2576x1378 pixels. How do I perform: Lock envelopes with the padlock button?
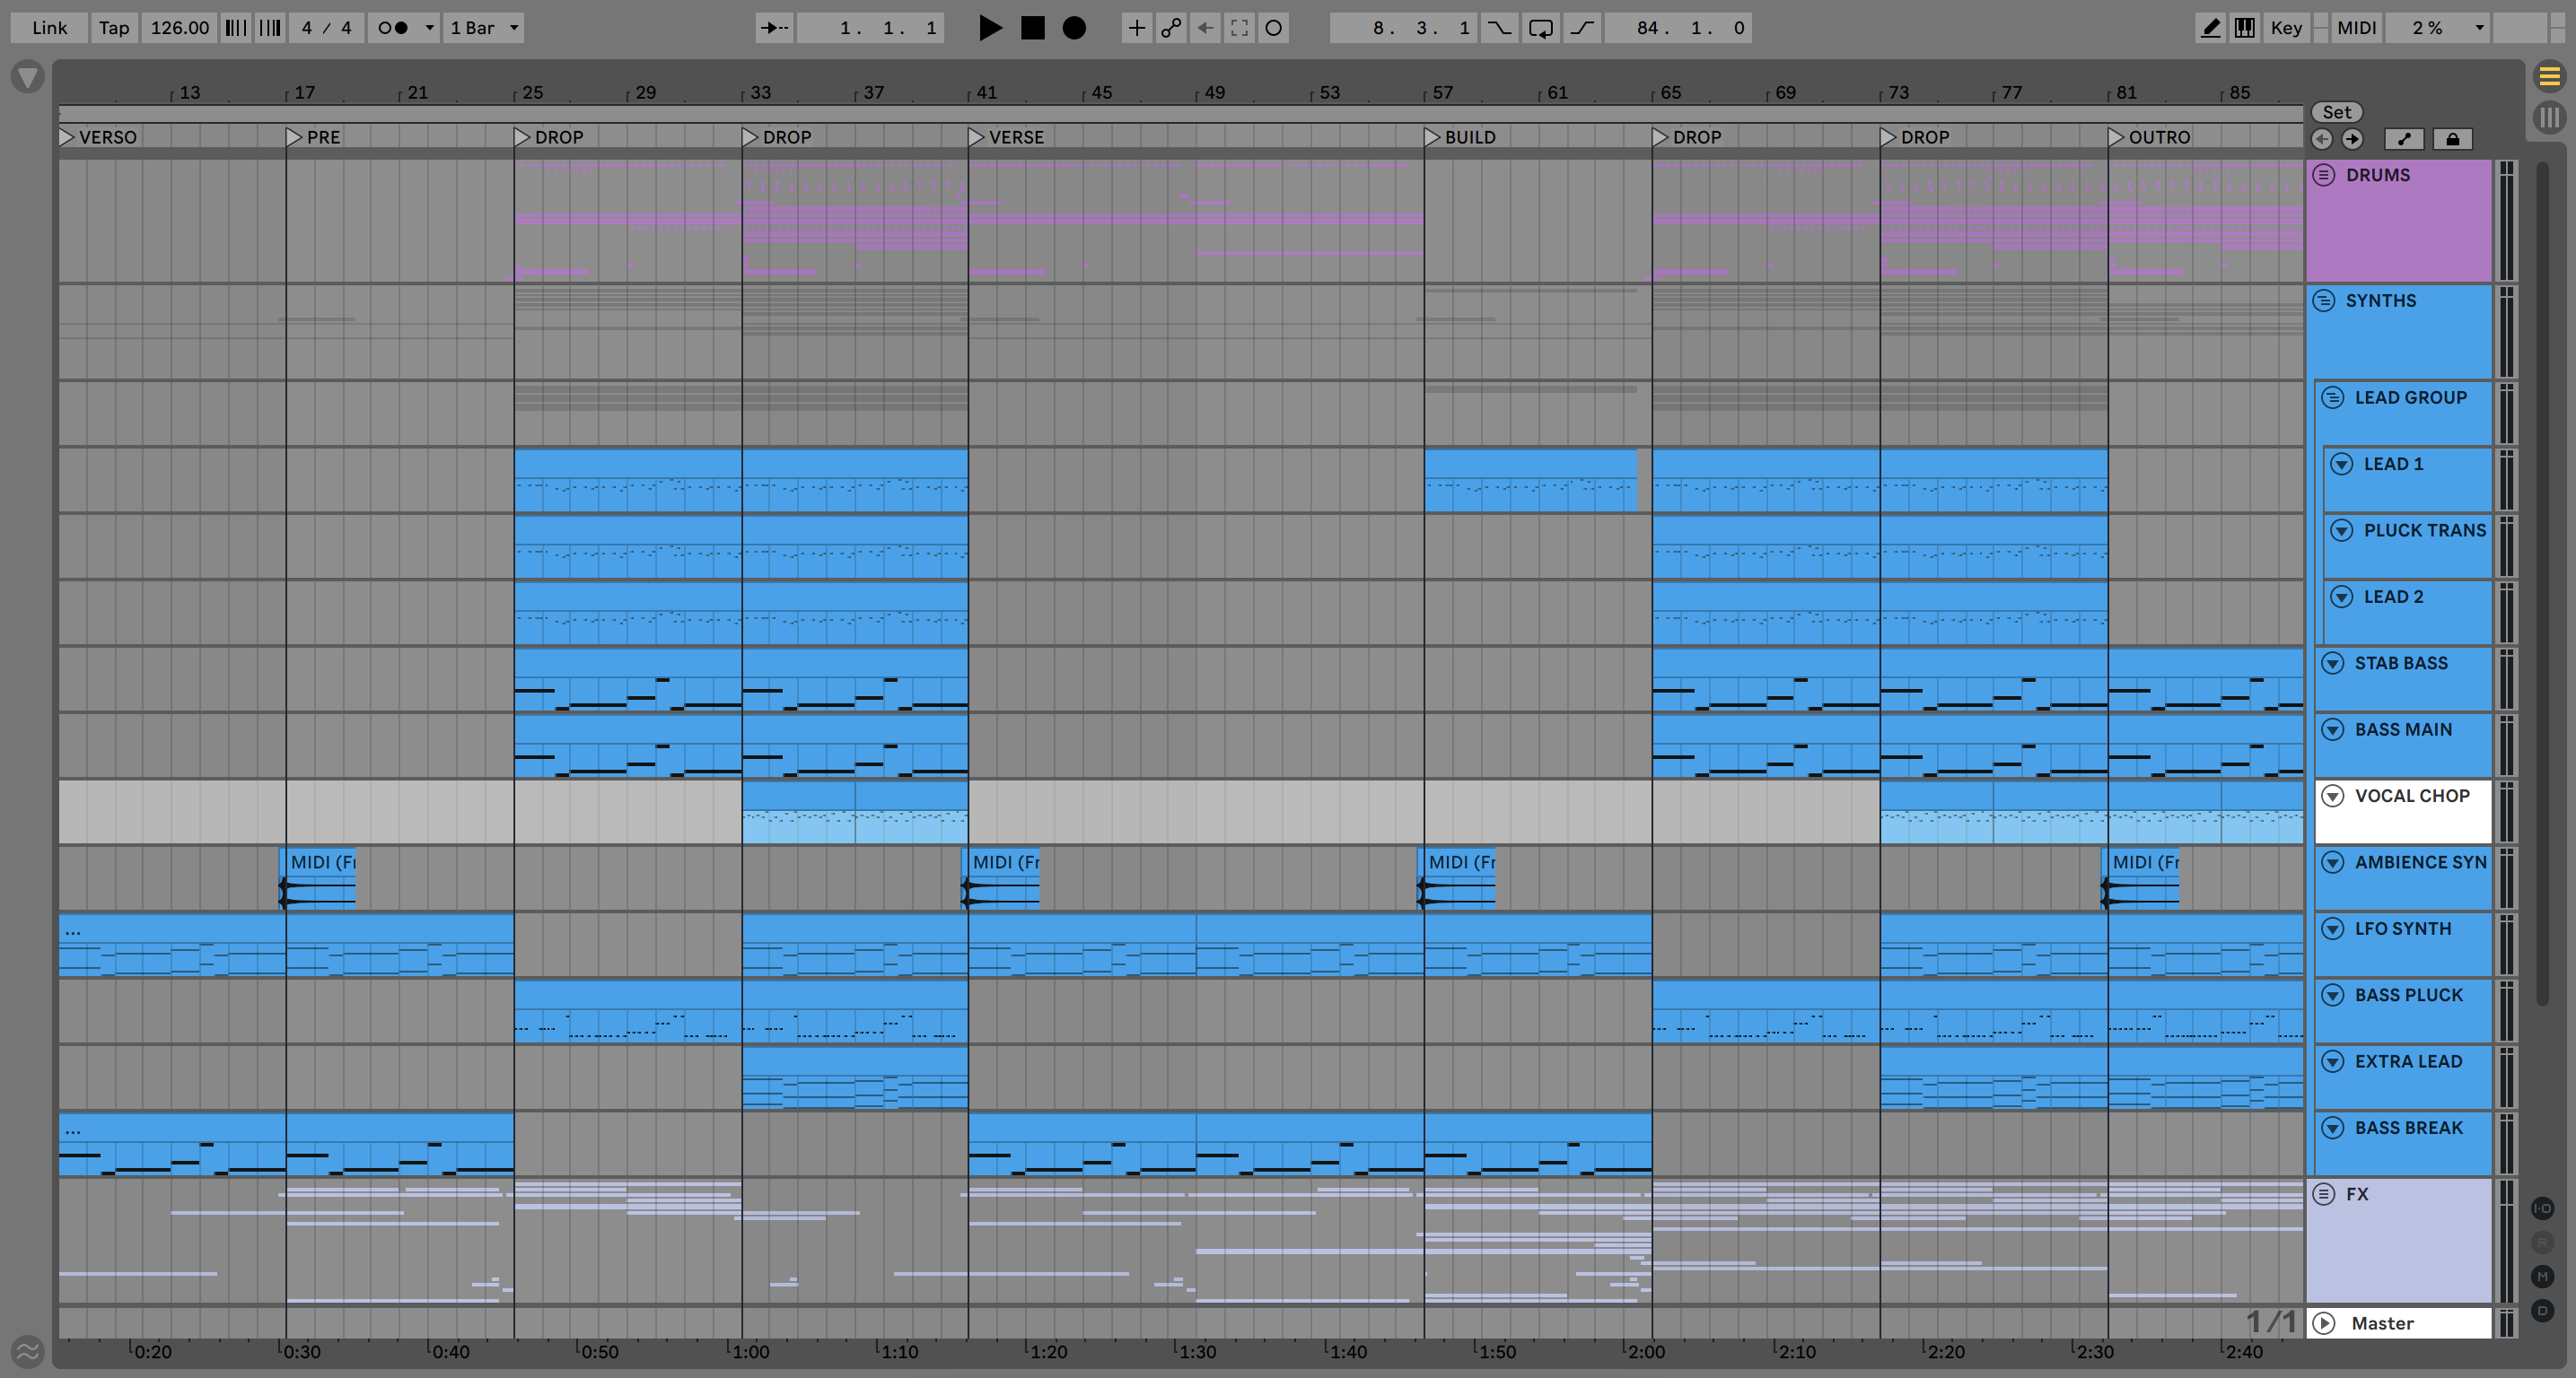(2452, 139)
